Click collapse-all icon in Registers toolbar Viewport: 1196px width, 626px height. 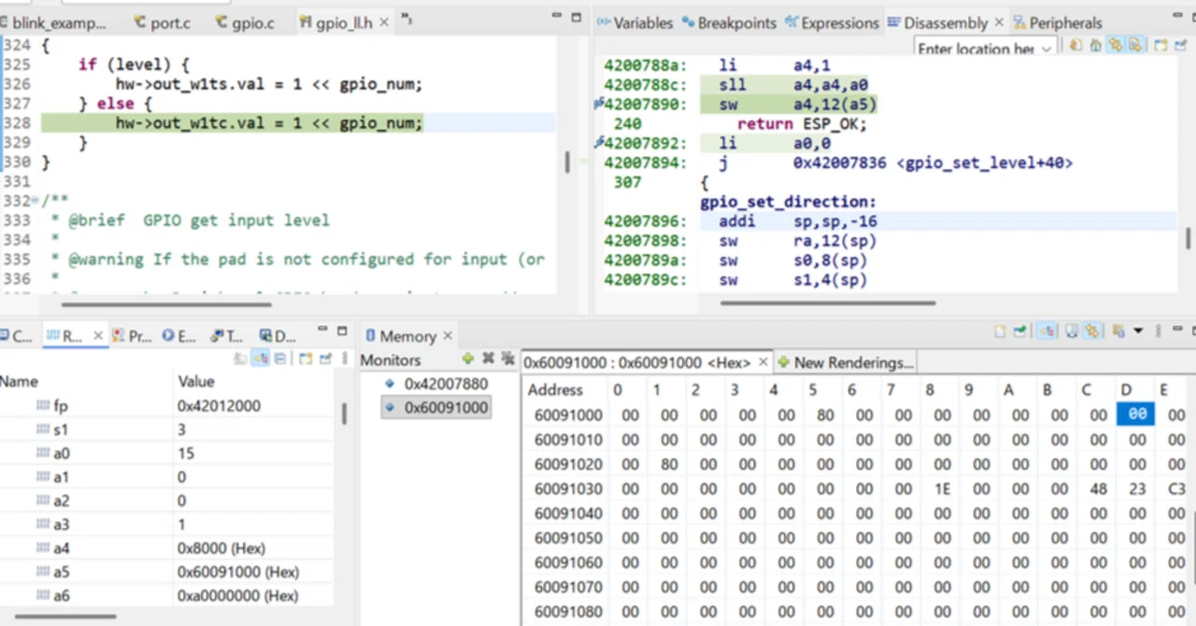[280, 359]
